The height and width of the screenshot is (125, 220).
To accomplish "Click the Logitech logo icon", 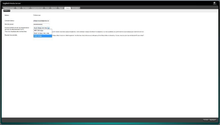I will pyautogui.click(x=215, y=3).
